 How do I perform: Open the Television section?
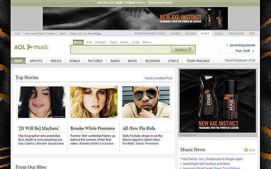(x=236, y=33)
